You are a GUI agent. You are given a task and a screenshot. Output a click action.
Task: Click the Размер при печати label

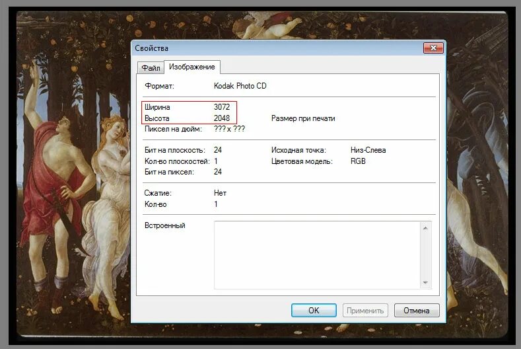tap(303, 118)
